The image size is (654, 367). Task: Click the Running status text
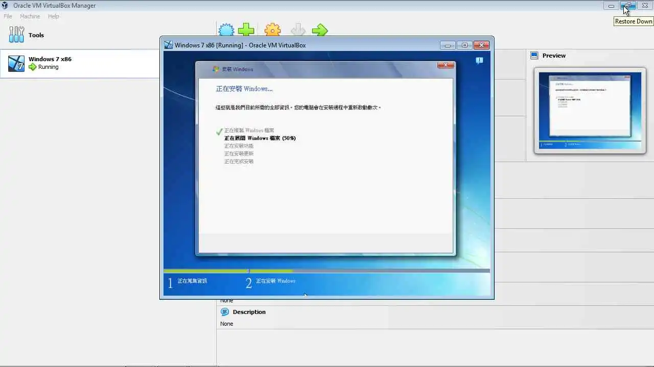pyautogui.click(x=48, y=67)
